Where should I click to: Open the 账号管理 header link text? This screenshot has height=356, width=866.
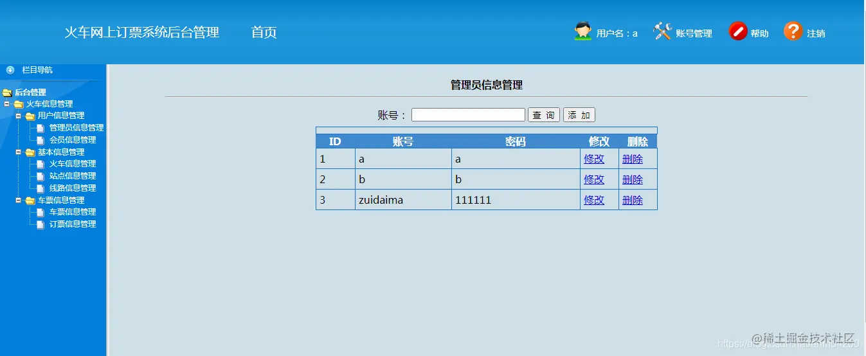pyautogui.click(x=694, y=33)
